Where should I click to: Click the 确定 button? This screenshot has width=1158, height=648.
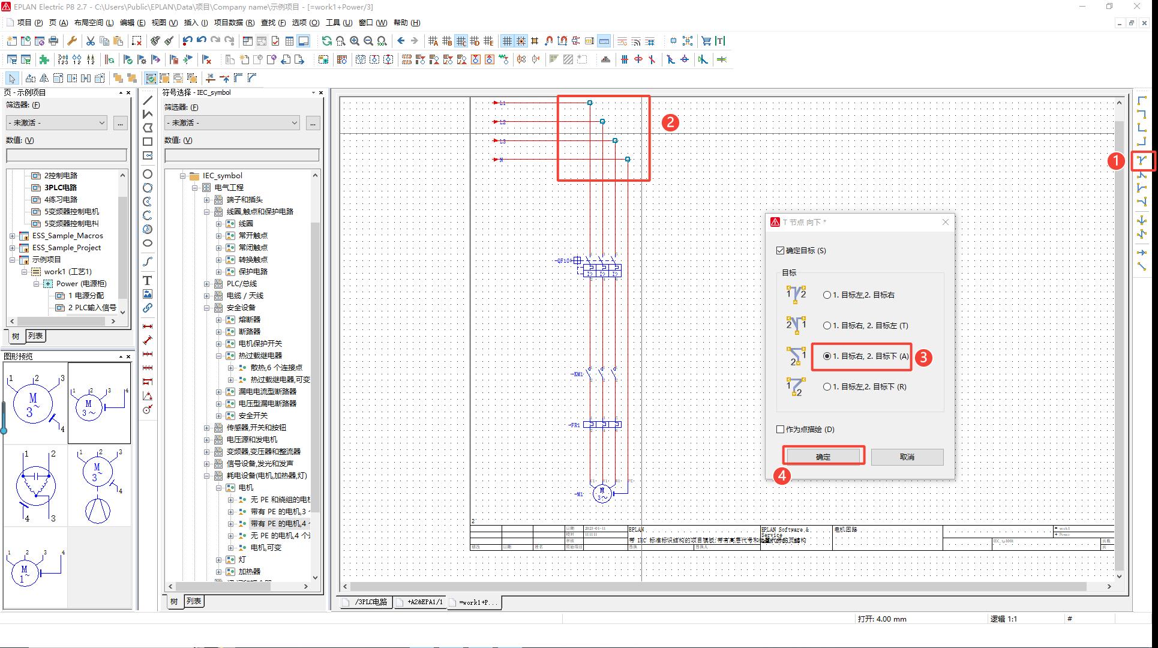823,457
